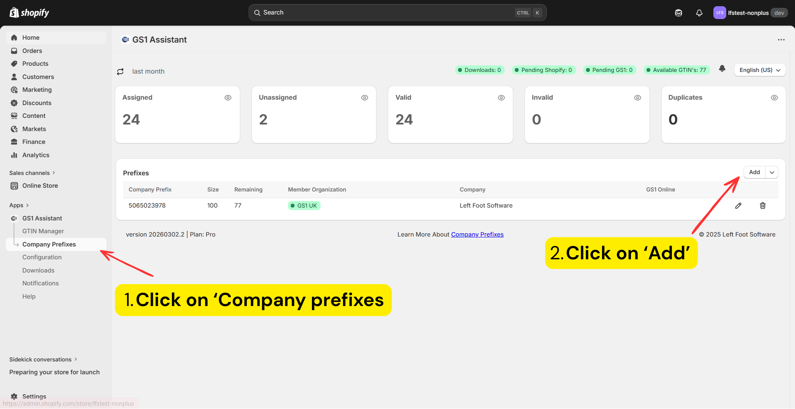Edit prefix 5065023978 with pencil icon
The image size is (795, 409).
pos(738,206)
